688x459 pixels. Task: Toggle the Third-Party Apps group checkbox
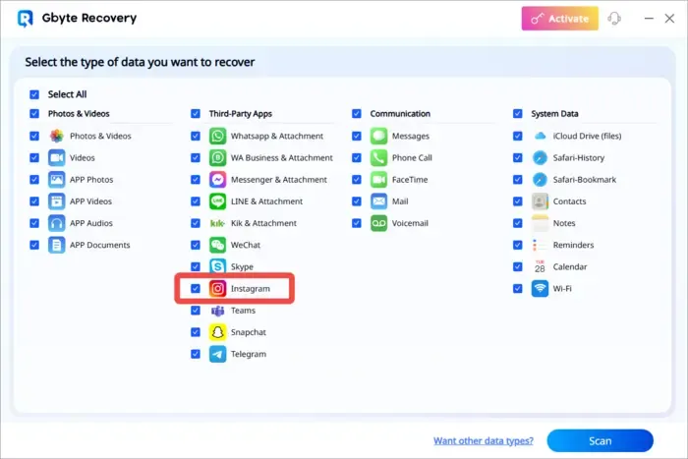pos(196,114)
